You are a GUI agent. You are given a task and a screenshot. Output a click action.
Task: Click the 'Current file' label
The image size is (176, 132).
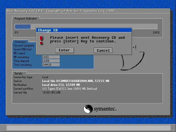click(20, 92)
